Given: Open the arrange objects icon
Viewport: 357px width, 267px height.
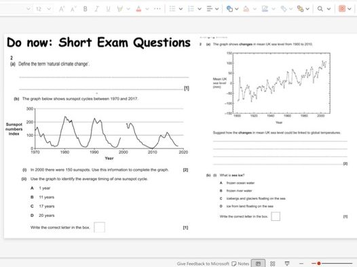Looking at the screenshot, I should coord(300,9).
